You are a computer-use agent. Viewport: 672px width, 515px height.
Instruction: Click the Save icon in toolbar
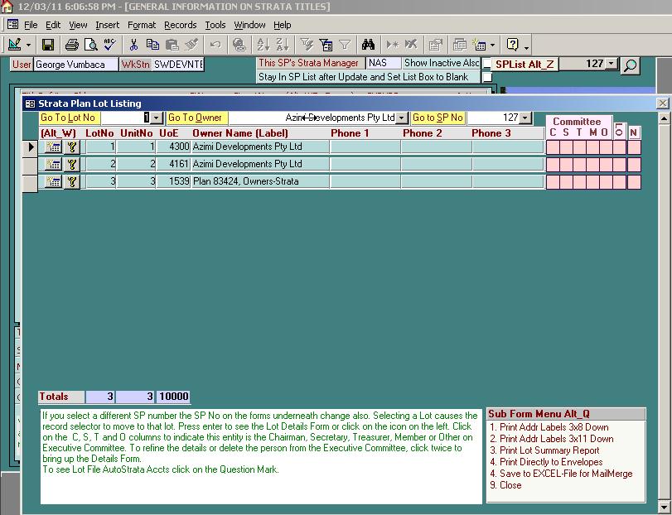tap(48, 45)
